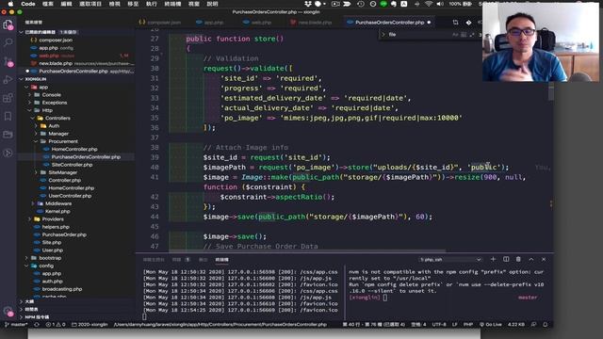Click the find input field containing 'file'
Image resolution: width=603 pixels, height=339 pixels.
pyautogui.click(x=418, y=35)
